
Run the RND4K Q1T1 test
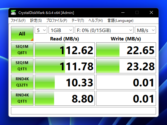(22, 98)
